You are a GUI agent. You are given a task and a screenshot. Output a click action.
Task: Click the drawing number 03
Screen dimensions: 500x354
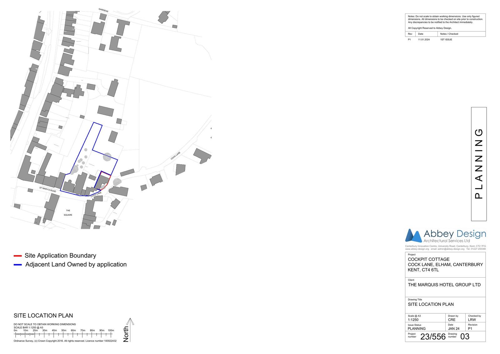465,337
